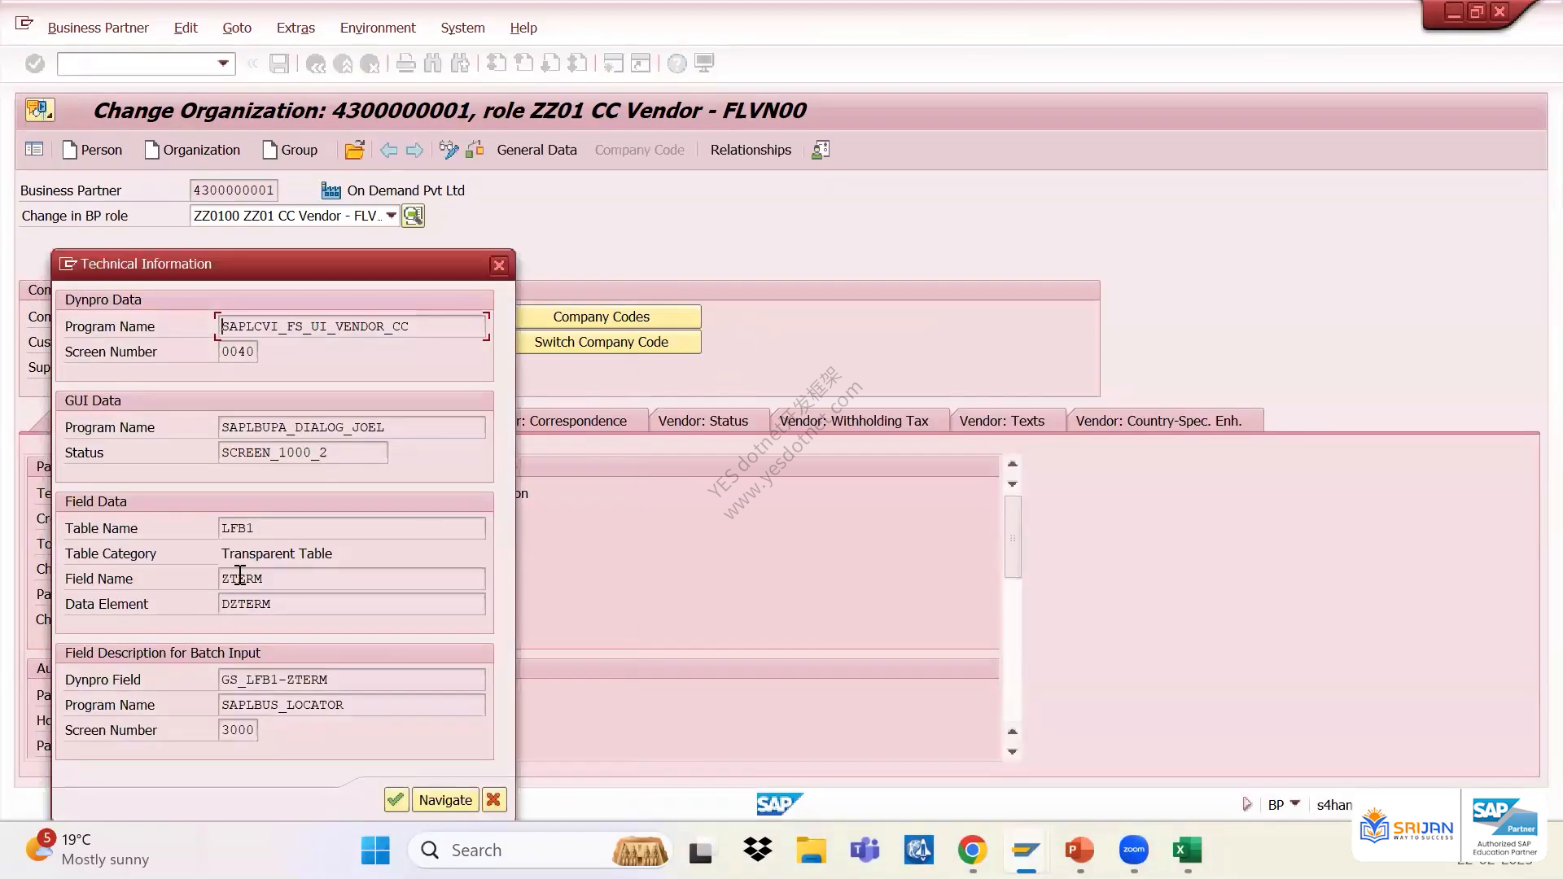
Task: Click the Dynpro Data Program Name field
Action: pyautogui.click(x=352, y=326)
